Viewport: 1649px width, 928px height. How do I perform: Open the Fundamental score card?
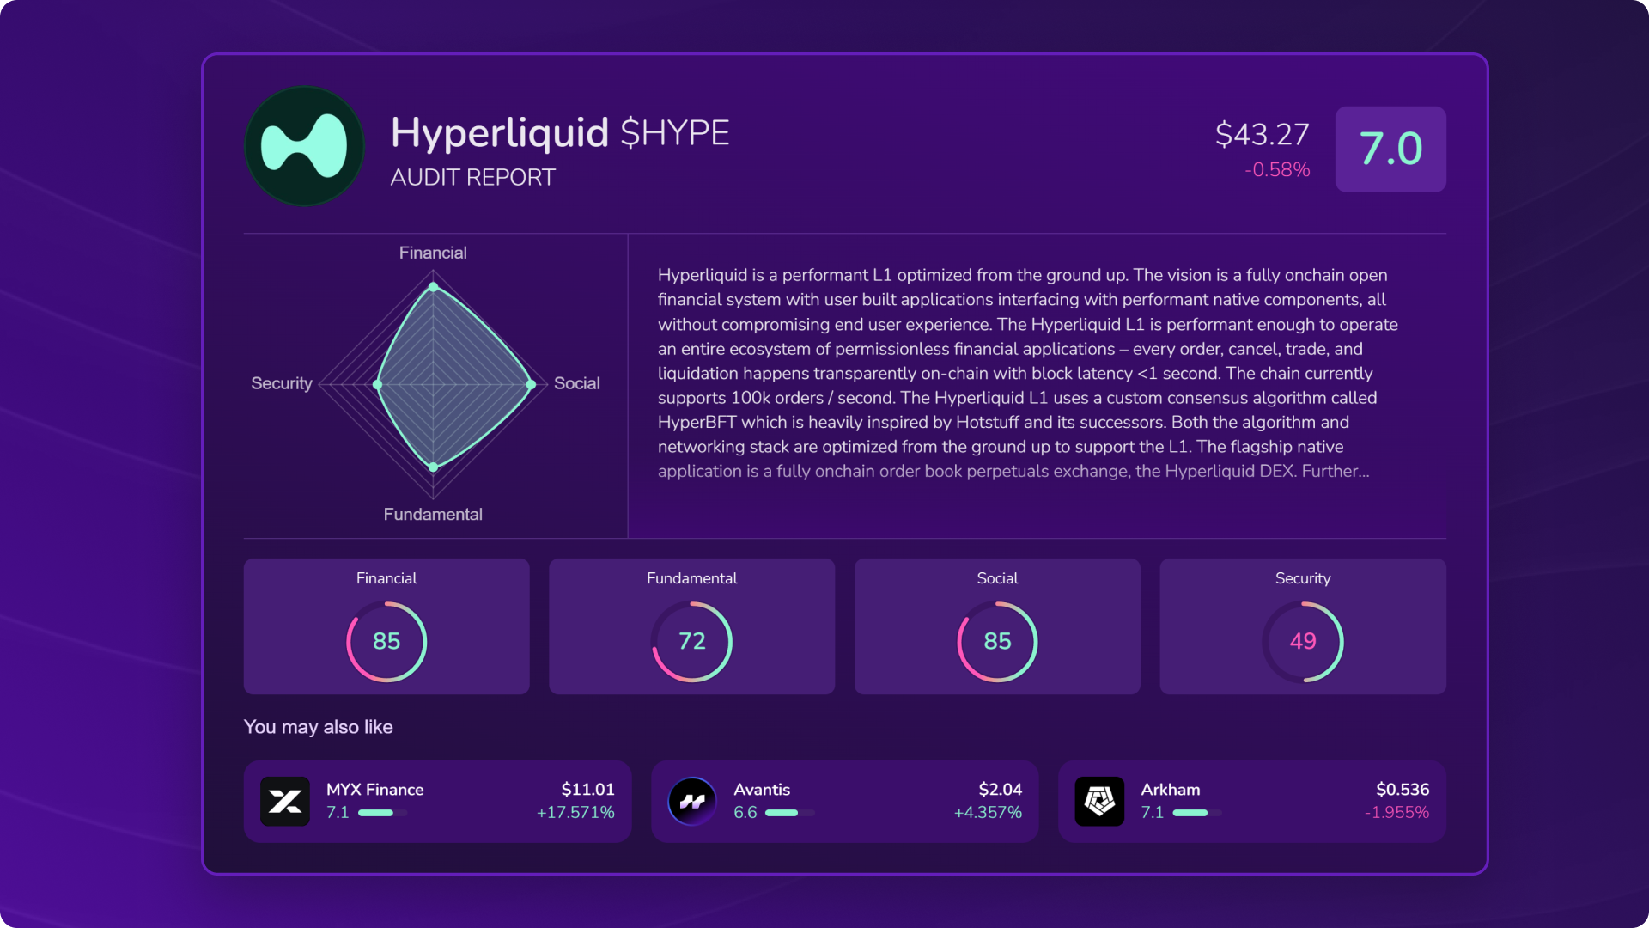point(692,626)
